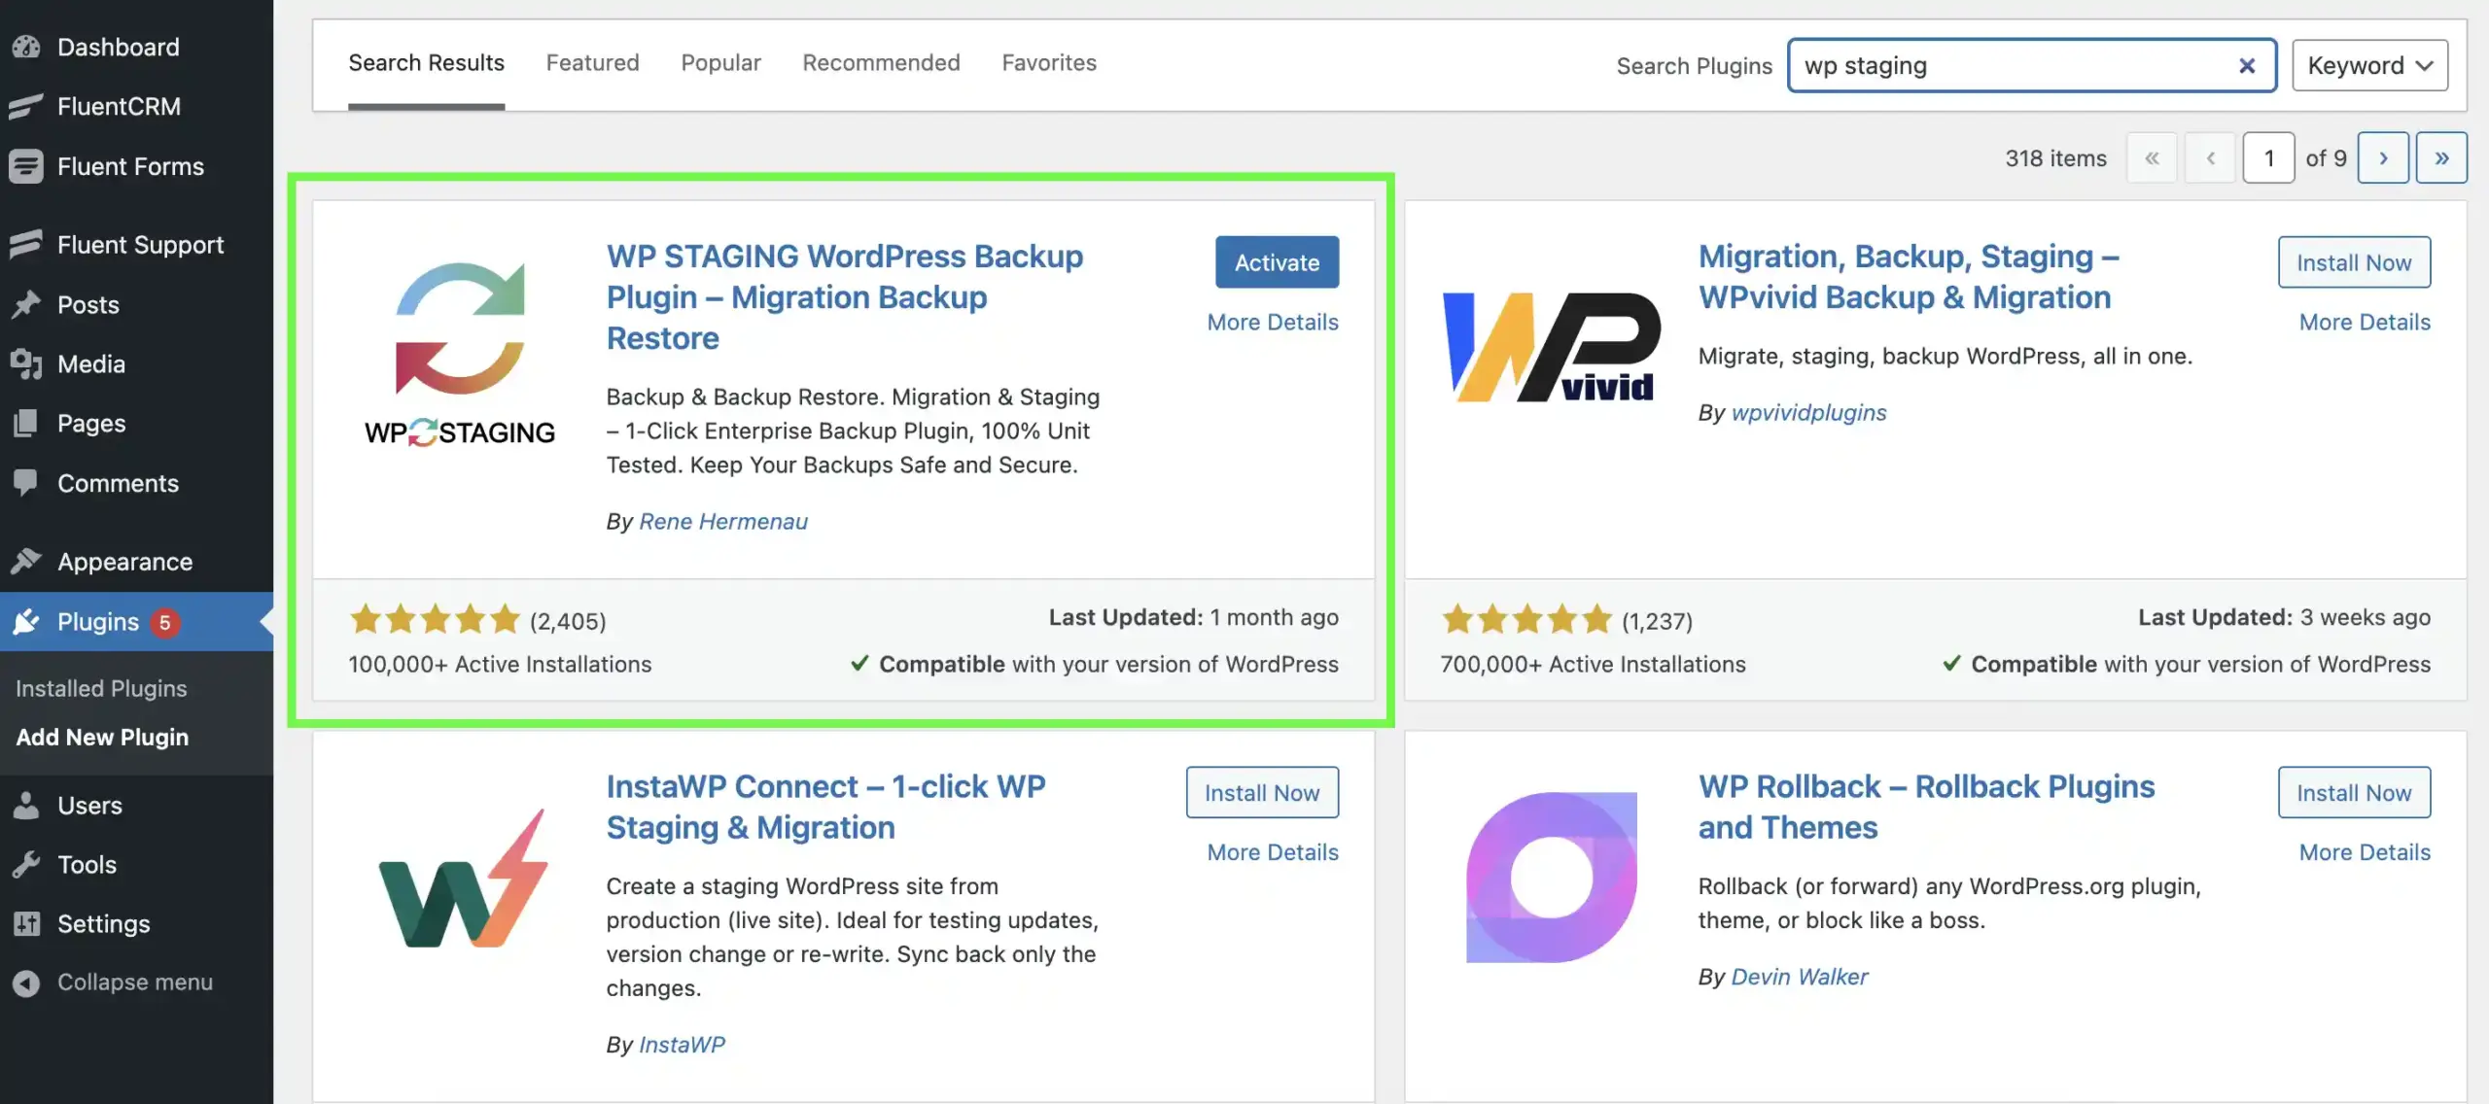
Task: Switch to the Featured tab
Action: point(592,63)
